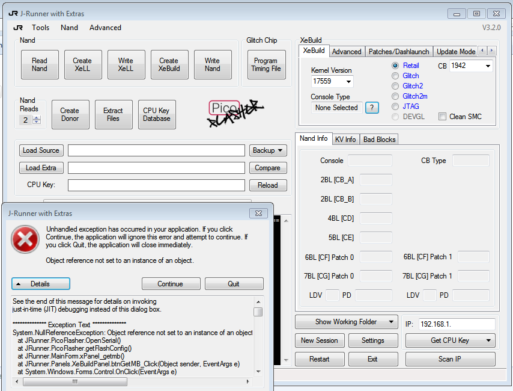
Task: Decrease Nand Reads count with down arrow
Action: (37, 122)
